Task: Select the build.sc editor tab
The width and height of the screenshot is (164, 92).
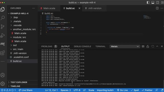Action: coord(71,8)
